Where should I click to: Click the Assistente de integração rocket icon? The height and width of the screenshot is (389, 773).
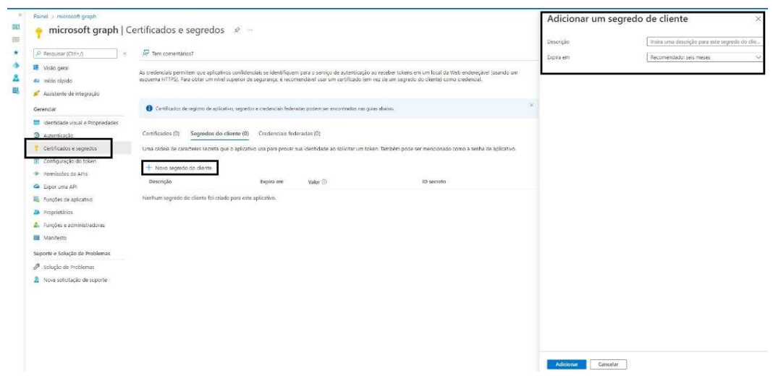(36, 93)
